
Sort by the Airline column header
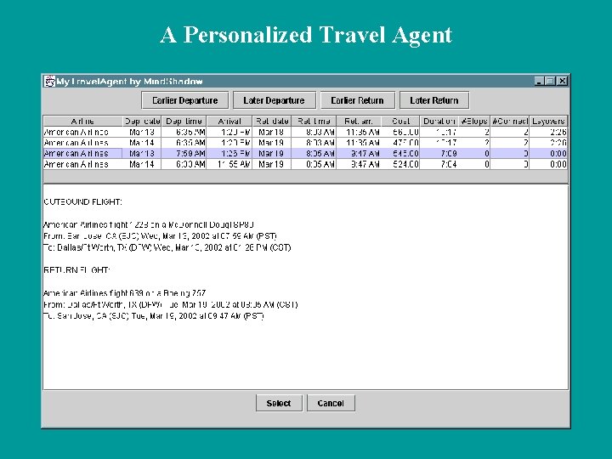(82, 121)
